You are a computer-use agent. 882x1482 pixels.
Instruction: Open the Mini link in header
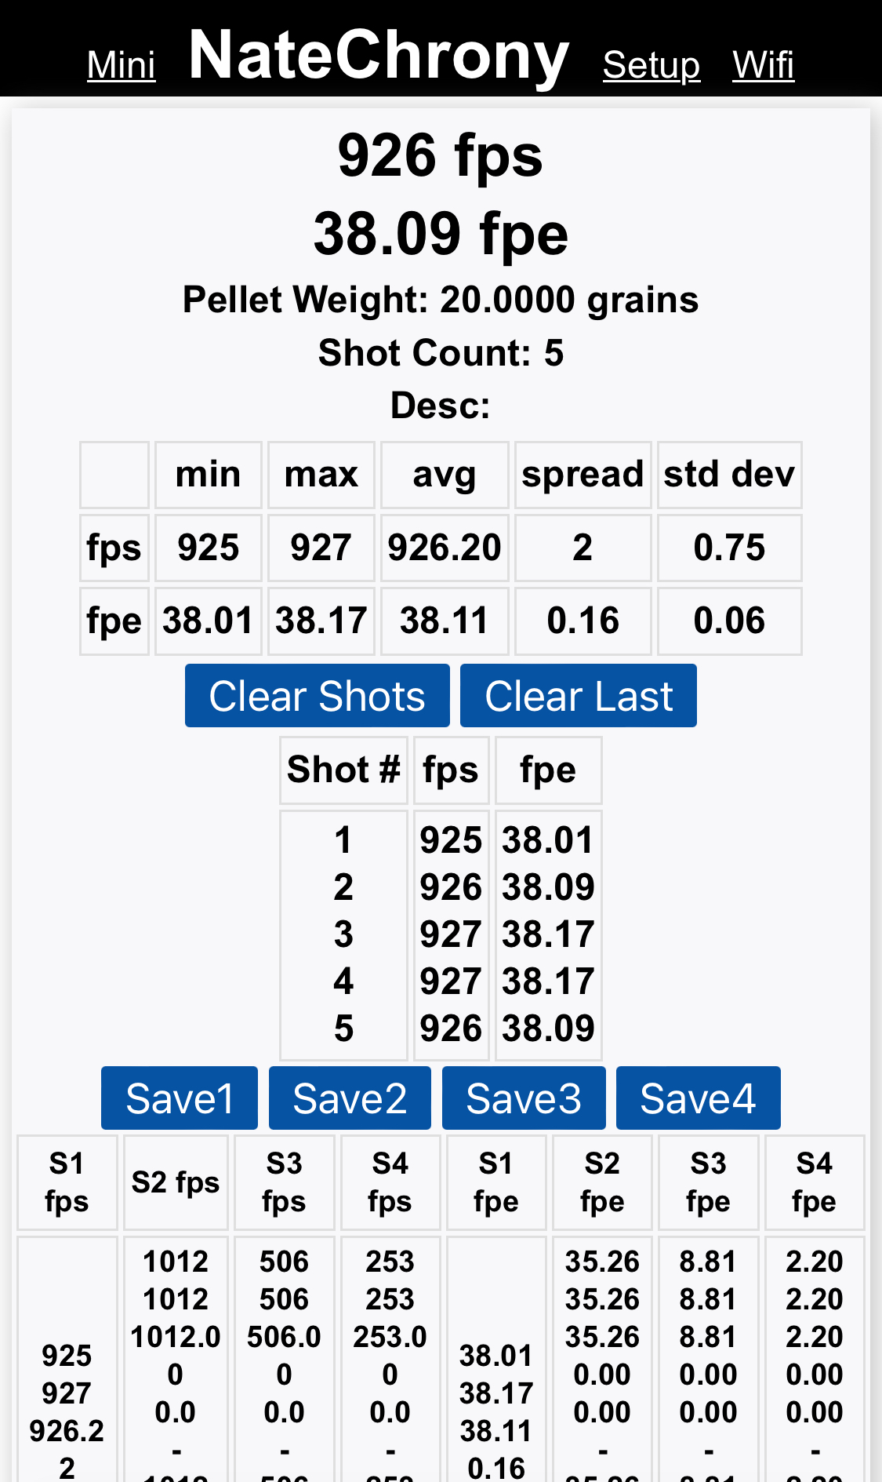tap(121, 65)
